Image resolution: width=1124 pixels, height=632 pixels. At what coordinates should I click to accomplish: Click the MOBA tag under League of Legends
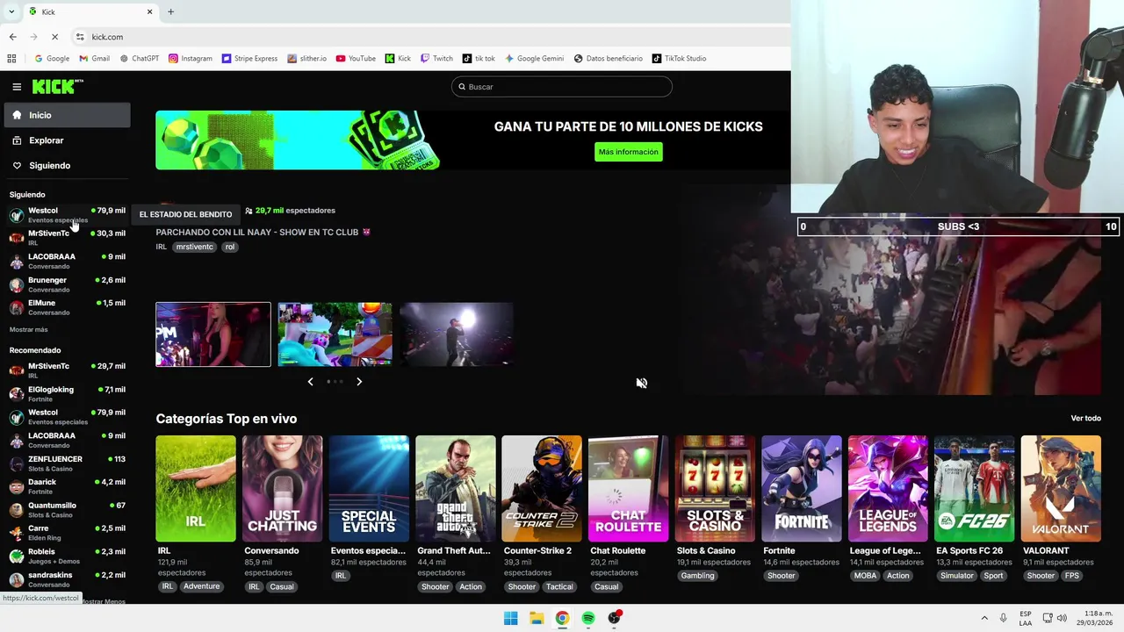(x=865, y=576)
